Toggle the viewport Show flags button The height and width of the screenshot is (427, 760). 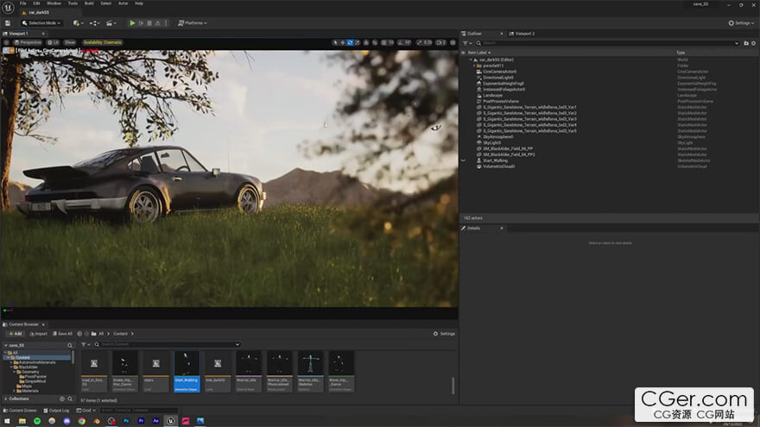point(70,41)
